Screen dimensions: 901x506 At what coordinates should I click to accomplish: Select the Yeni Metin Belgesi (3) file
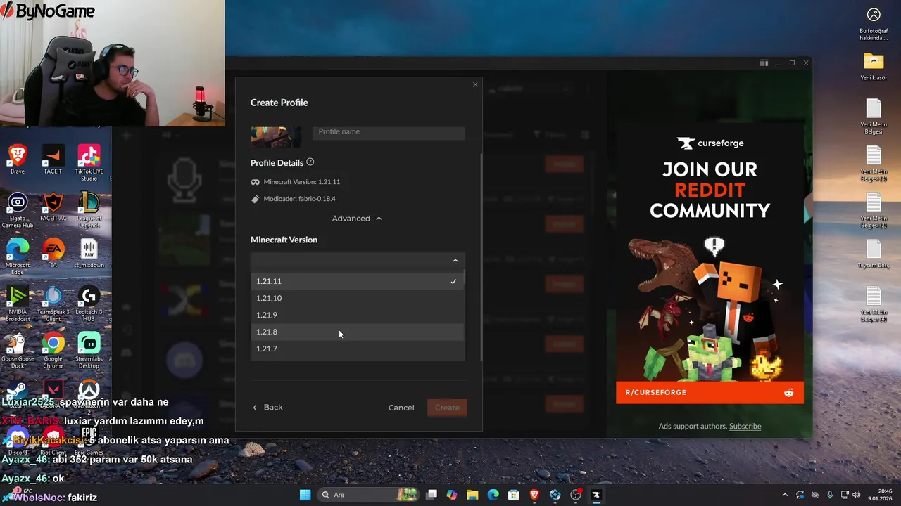pyautogui.click(x=874, y=164)
